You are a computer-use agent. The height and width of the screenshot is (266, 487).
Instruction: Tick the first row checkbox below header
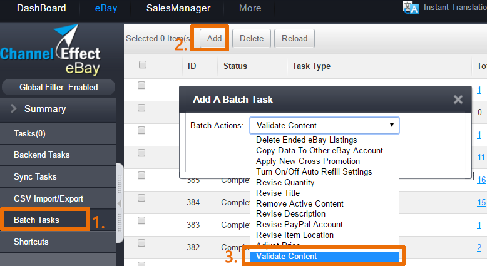pos(141,85)
